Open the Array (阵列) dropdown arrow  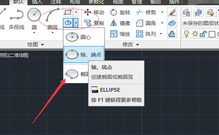[x=161, y=34]
